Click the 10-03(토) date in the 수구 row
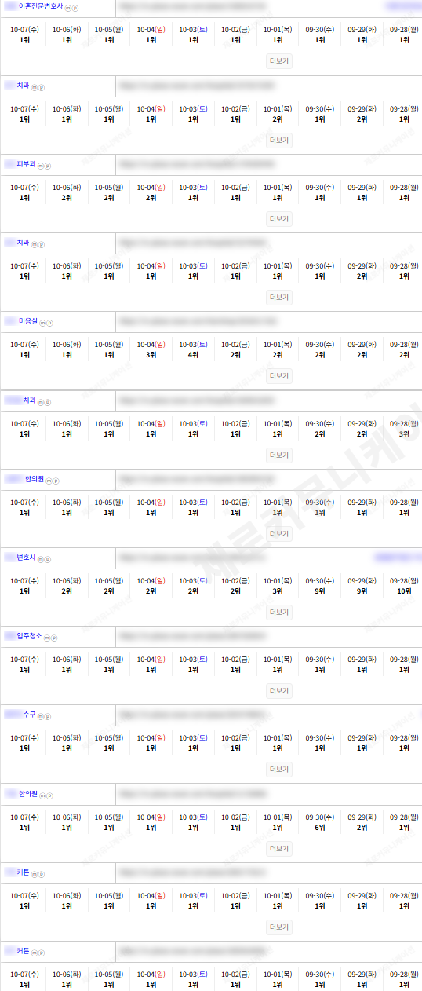Viewport: 422px width, 991px height. pos(193,738)
